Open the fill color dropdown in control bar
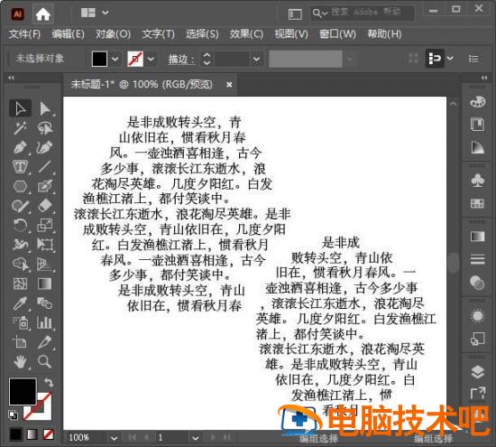This screenshot has height=447, width=496. tap(115, 59)
